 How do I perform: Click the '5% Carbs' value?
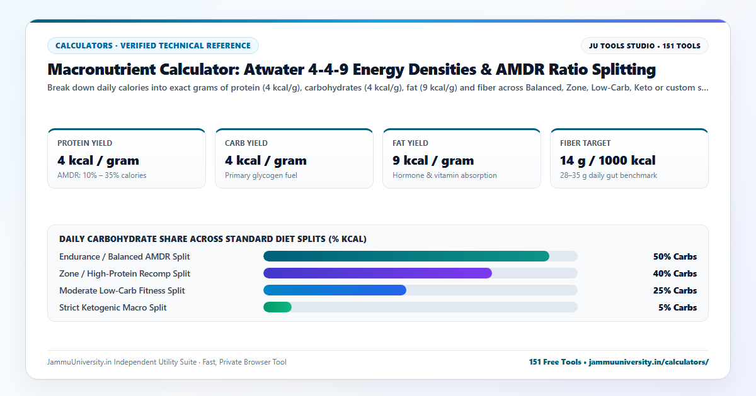click(677, 307)
